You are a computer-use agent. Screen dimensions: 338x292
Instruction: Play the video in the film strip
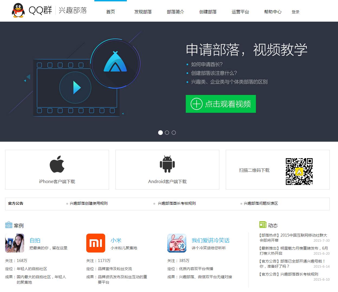click(x=75, y=88)
